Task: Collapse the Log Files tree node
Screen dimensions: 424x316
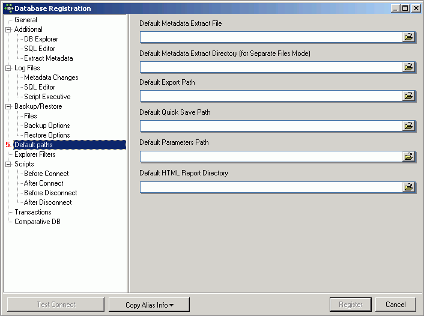Action: pyautogui.click(x=8, y=68)
